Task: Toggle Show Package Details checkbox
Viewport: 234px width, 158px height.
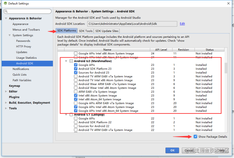Action: click(x=196, y=136)
